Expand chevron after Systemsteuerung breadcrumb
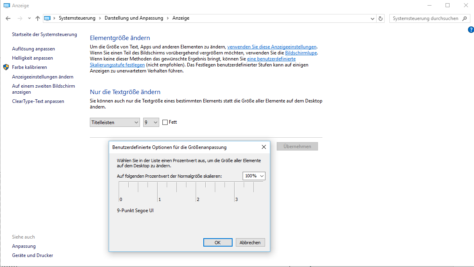This screenshot has width=474, height=267. pos(100,18)
